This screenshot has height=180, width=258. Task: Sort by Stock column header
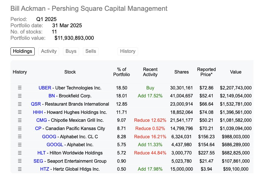point(70,72)
